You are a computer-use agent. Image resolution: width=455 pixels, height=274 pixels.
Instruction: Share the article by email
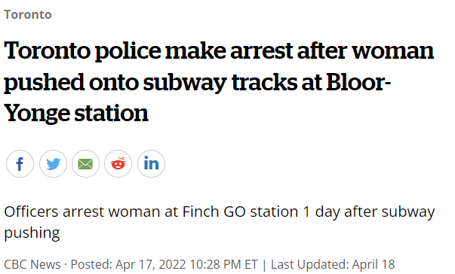(x=85, y=164)
